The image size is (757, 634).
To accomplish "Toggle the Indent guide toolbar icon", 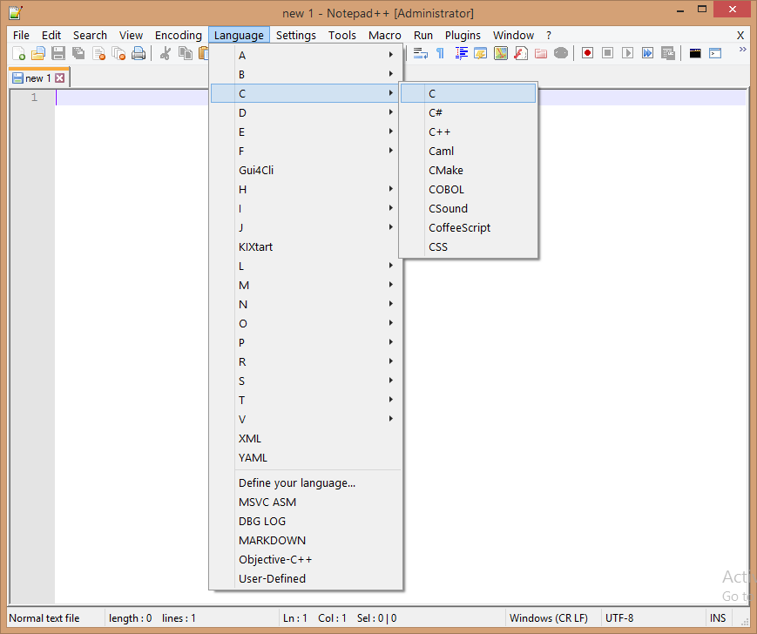I will (x=461, y=53).
